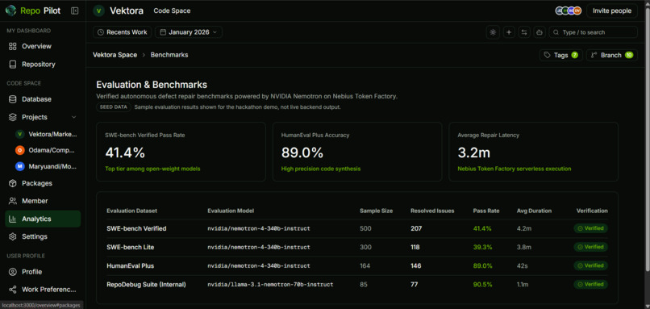Click the first member avatar in header
This screenshot has width=650, height=309.
(559, 10)
